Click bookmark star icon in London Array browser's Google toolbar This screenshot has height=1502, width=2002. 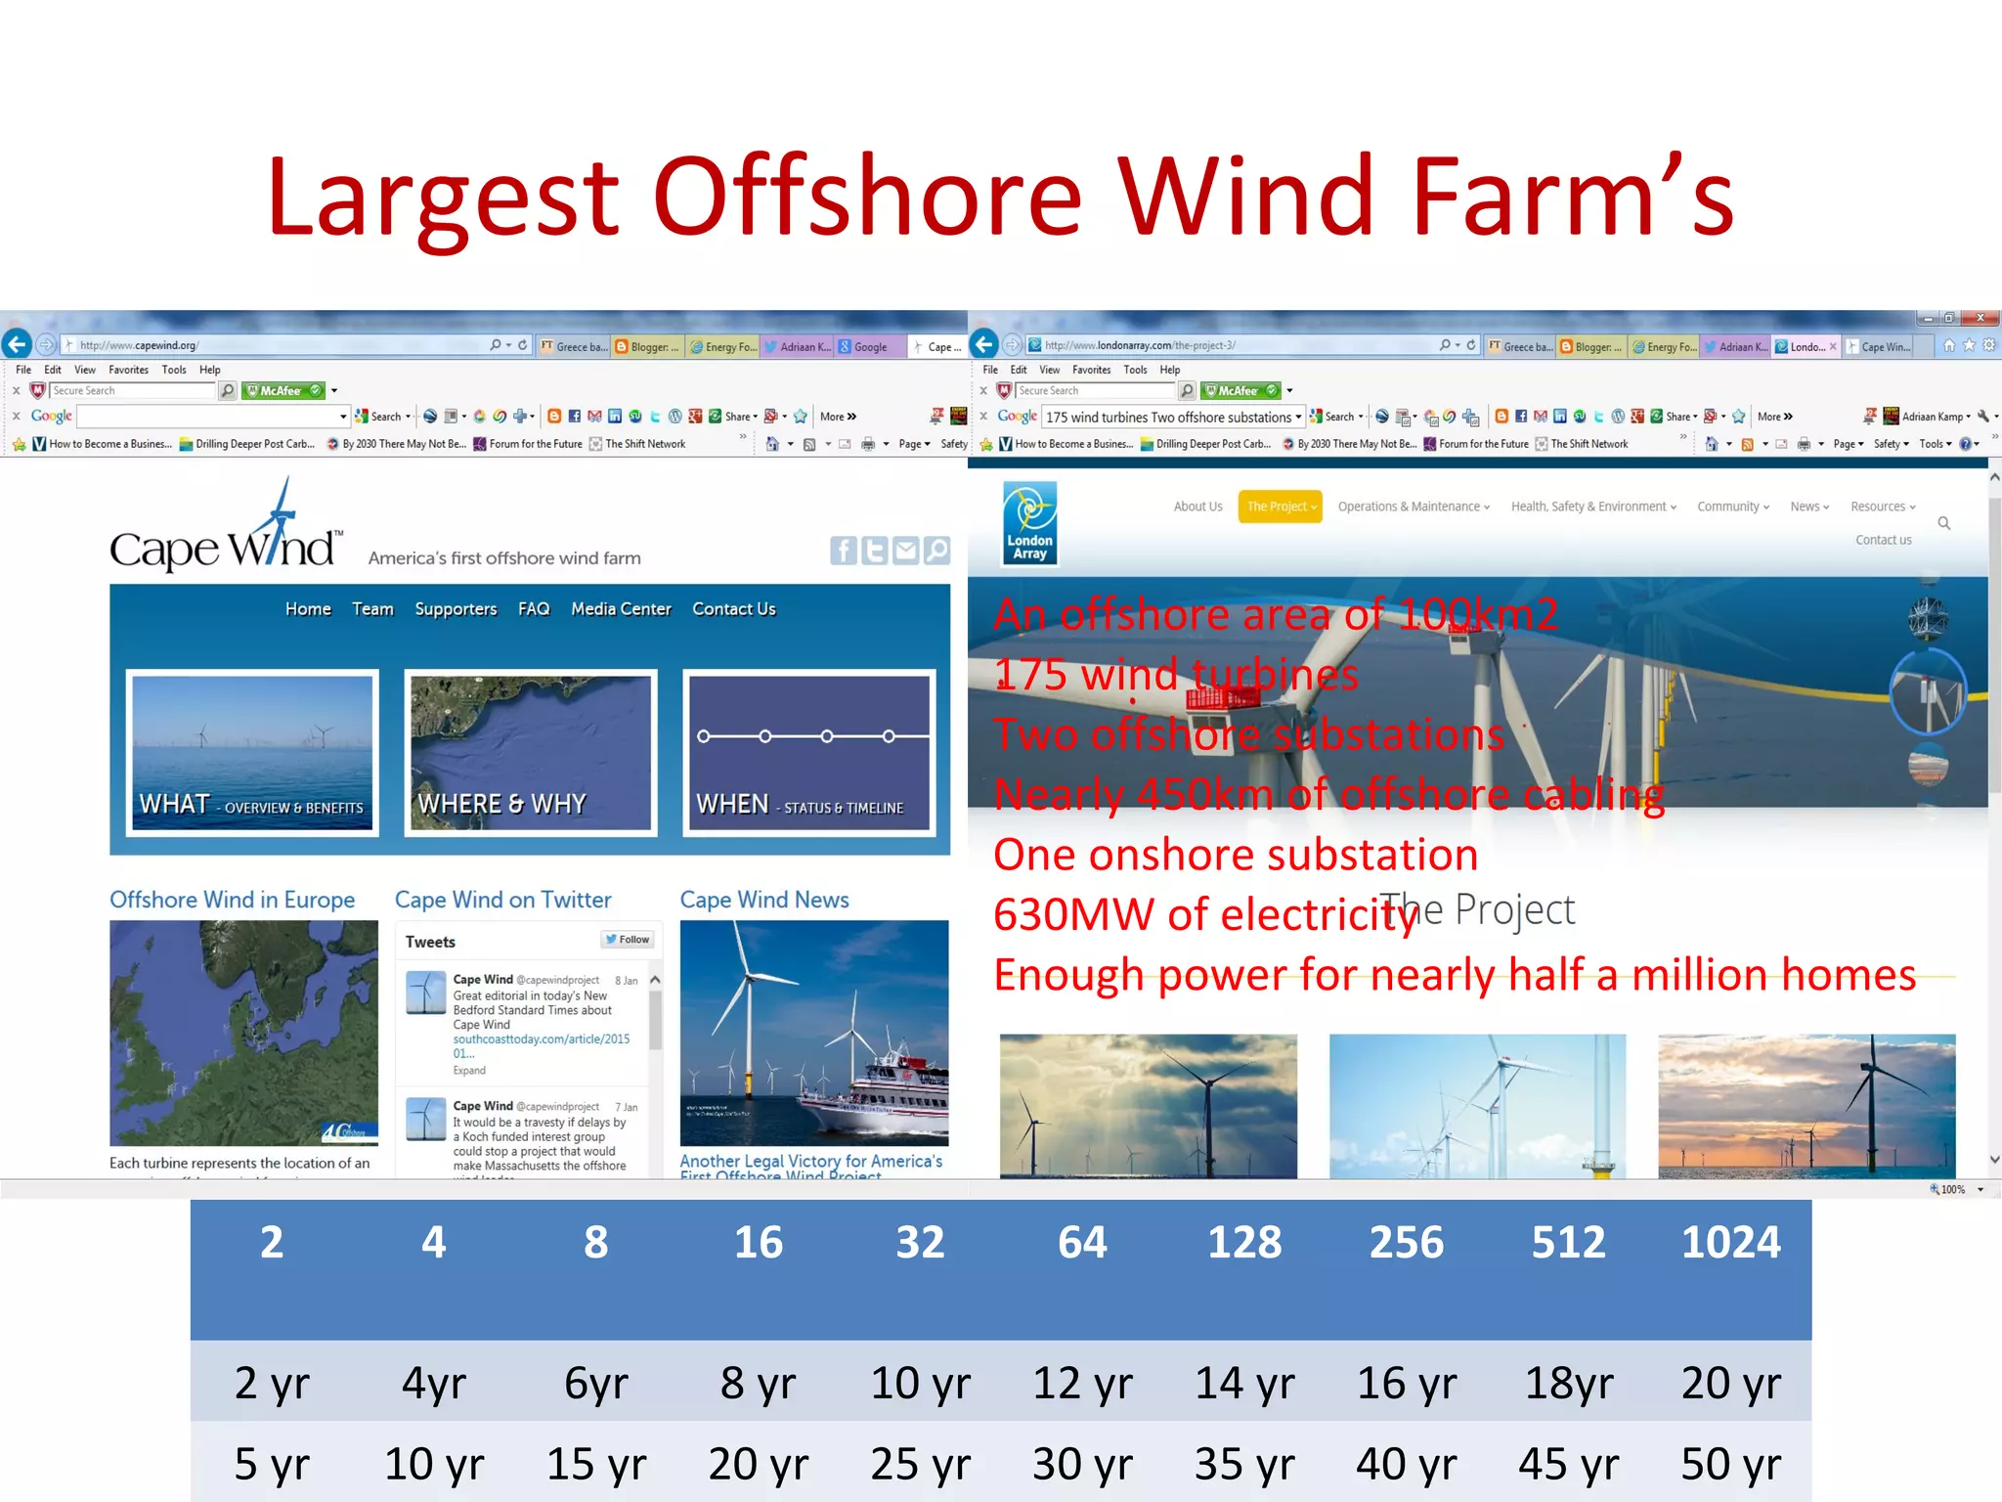point(1739,417)
